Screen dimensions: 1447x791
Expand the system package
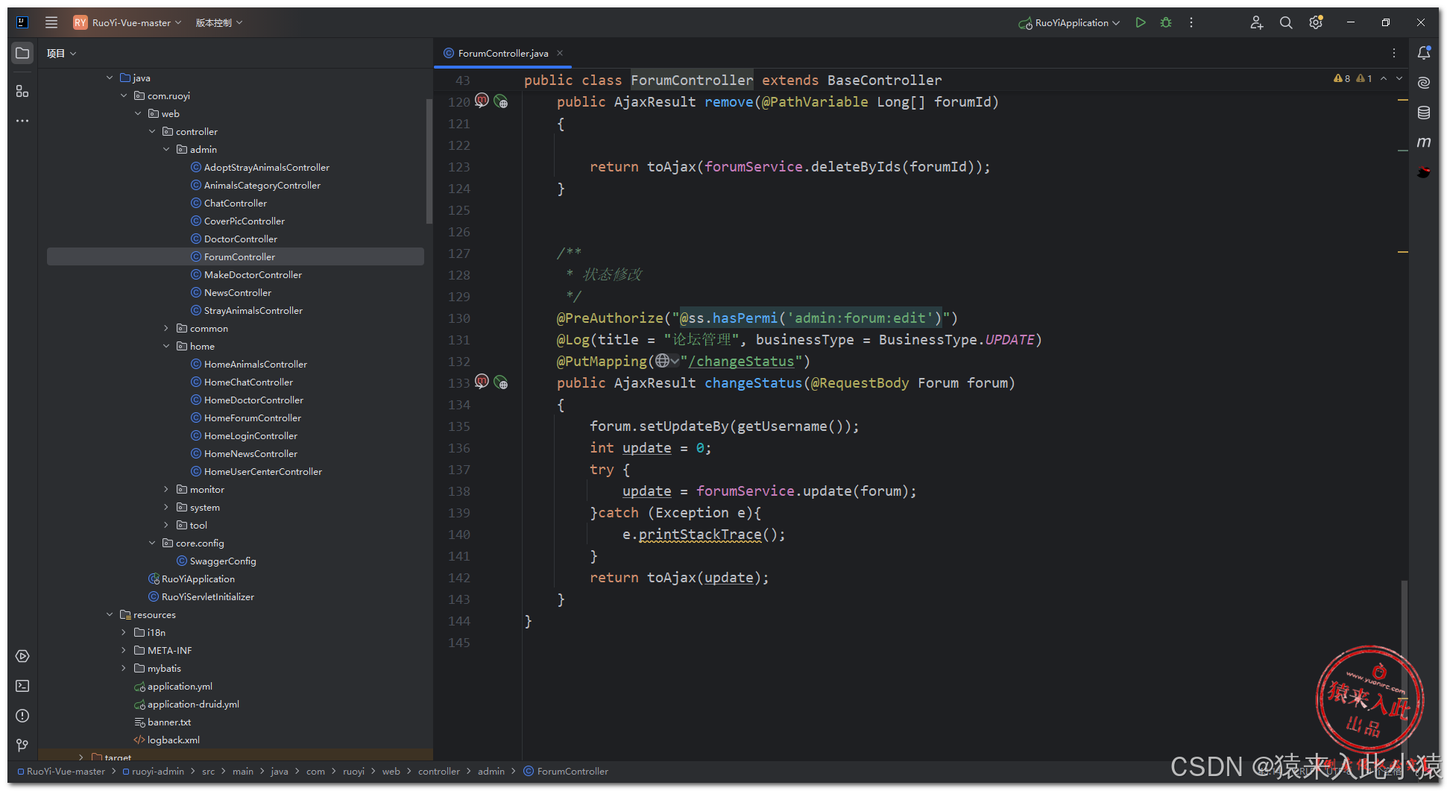[166, 507]
